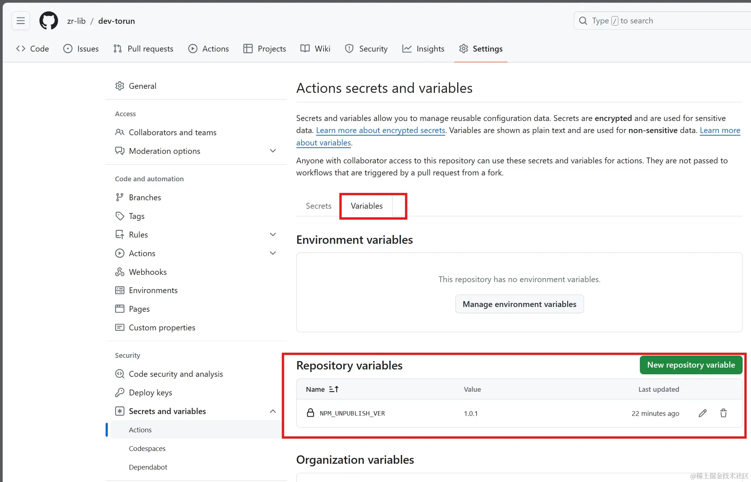Expand the Rules sidebar section

273,235
